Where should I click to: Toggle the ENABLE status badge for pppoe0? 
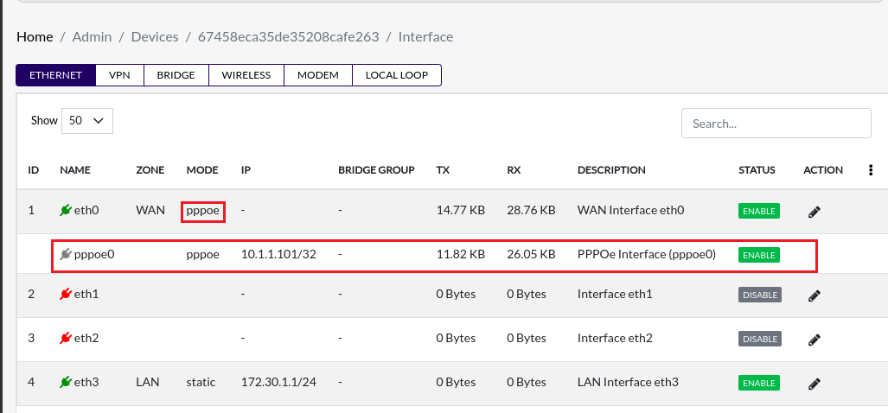(759, 255)
